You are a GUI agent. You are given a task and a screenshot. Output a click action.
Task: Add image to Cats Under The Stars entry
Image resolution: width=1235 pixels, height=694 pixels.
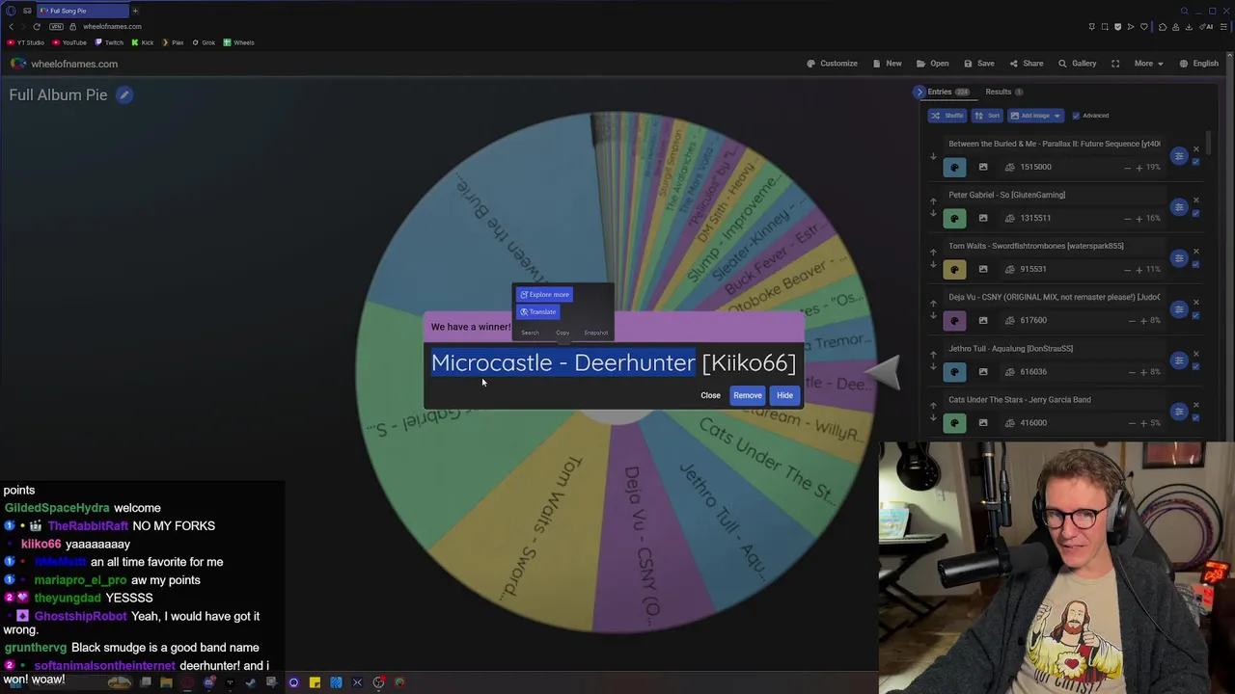[x=983, y=422]
